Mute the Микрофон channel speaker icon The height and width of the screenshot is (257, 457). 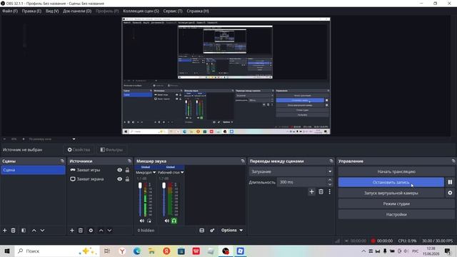coord(142,221)
